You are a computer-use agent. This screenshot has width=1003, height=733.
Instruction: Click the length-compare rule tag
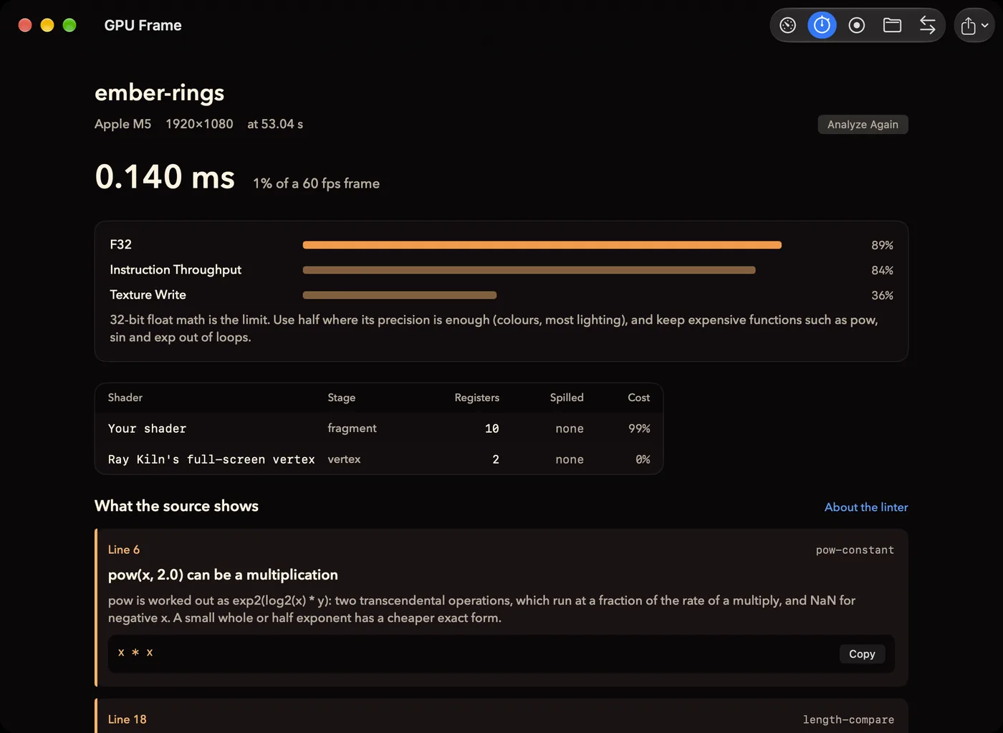(x=848, y=720)
